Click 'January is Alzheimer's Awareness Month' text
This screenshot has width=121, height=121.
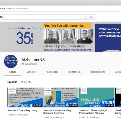(x=67, y=50)
